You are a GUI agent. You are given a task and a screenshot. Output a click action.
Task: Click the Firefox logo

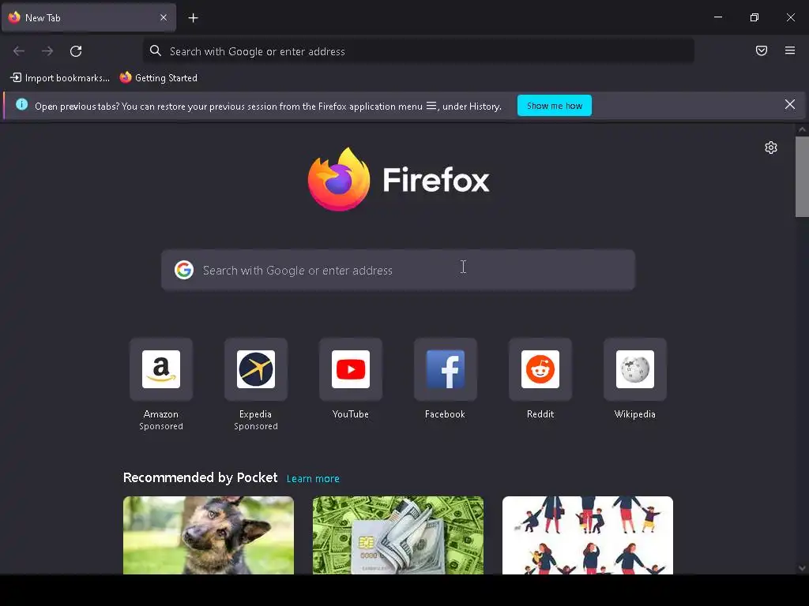[x=398, y=179]
